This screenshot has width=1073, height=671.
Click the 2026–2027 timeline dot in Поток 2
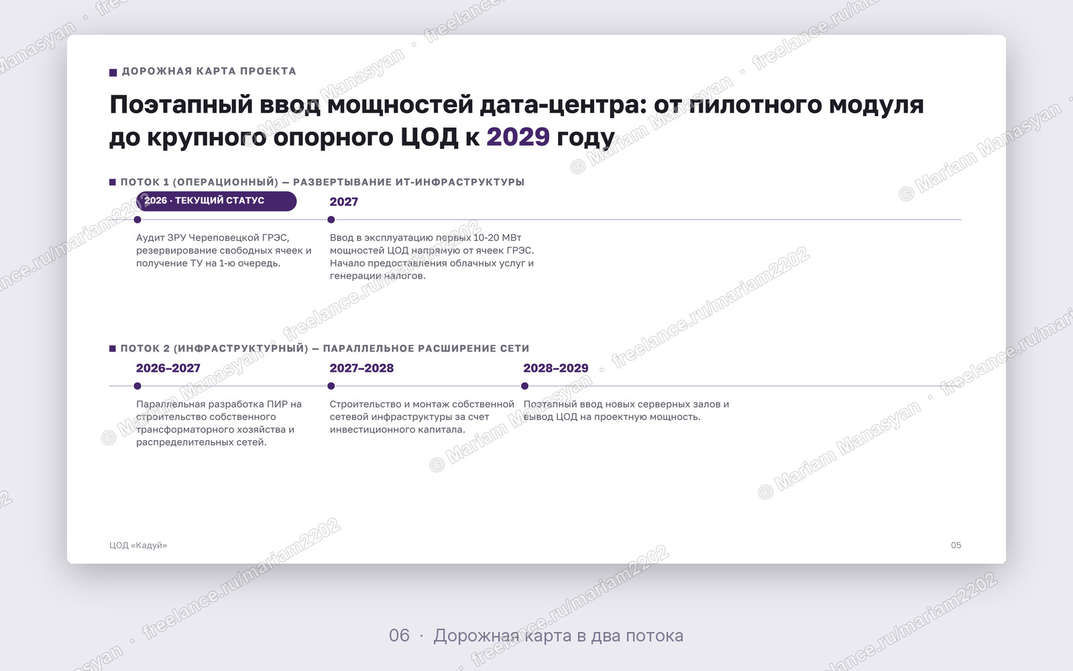pyautogui.click(x=137, y=386)
